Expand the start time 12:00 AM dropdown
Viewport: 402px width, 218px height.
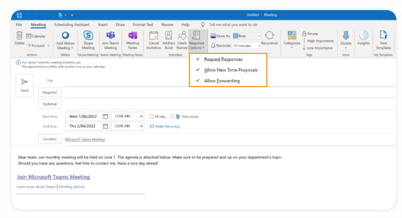(x=141, y=116)
